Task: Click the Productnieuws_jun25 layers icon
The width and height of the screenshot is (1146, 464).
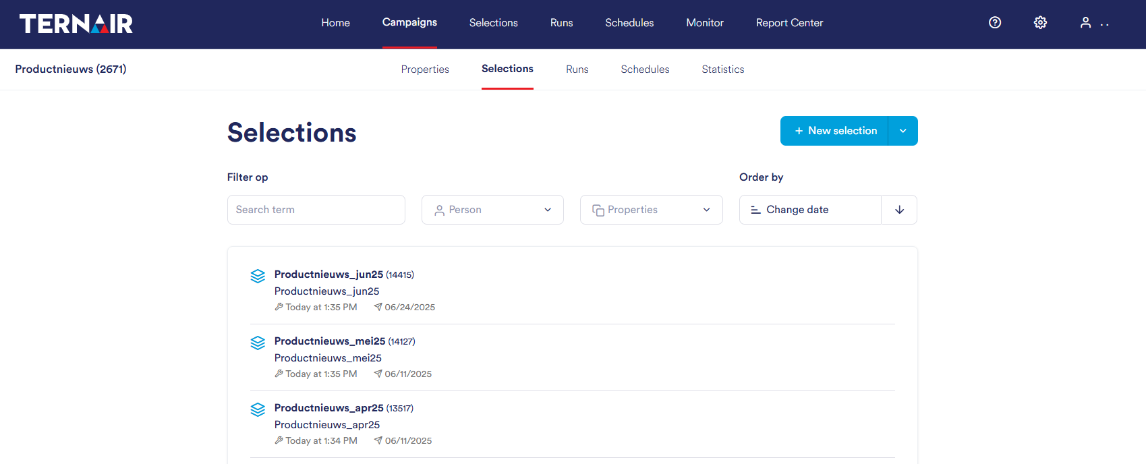Action: coord(258,276)
